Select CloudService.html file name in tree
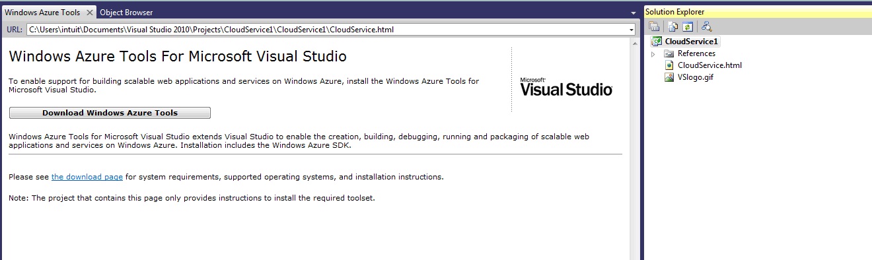 pyautogui.click(x=709, y=65)
